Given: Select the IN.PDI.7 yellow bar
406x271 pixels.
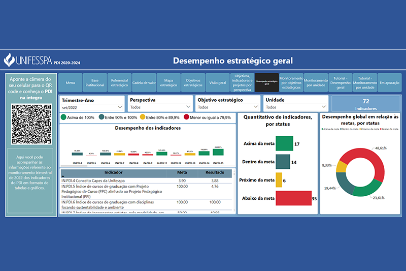Looking at the screenshot, I should click(x=120, y=154).
